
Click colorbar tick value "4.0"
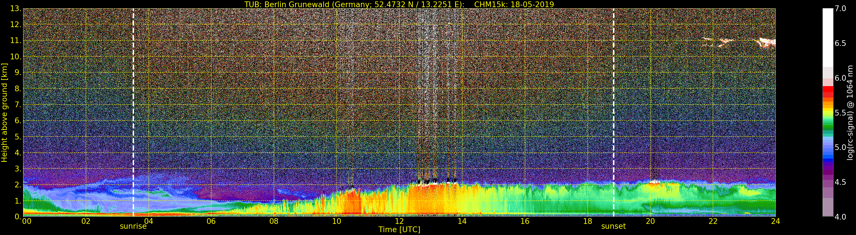point(840,217)
